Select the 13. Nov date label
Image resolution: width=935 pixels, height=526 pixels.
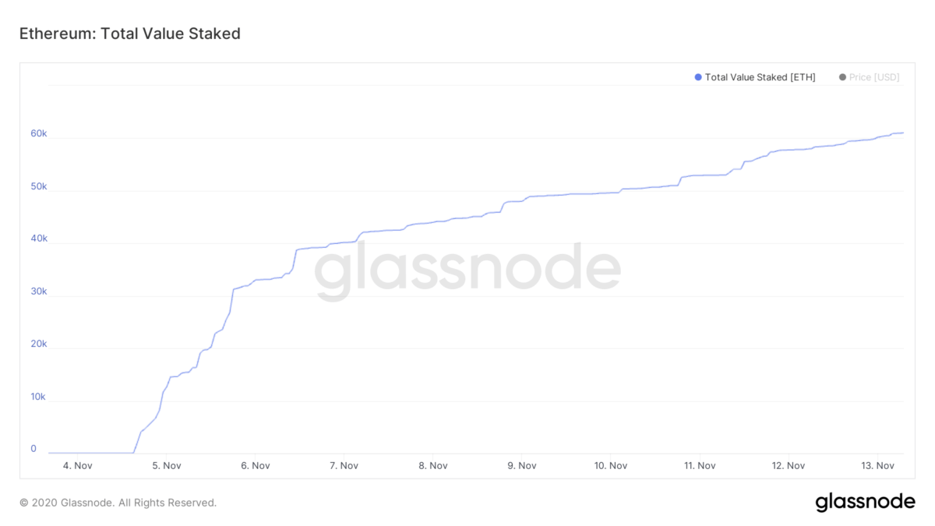[x=877, y=465]
